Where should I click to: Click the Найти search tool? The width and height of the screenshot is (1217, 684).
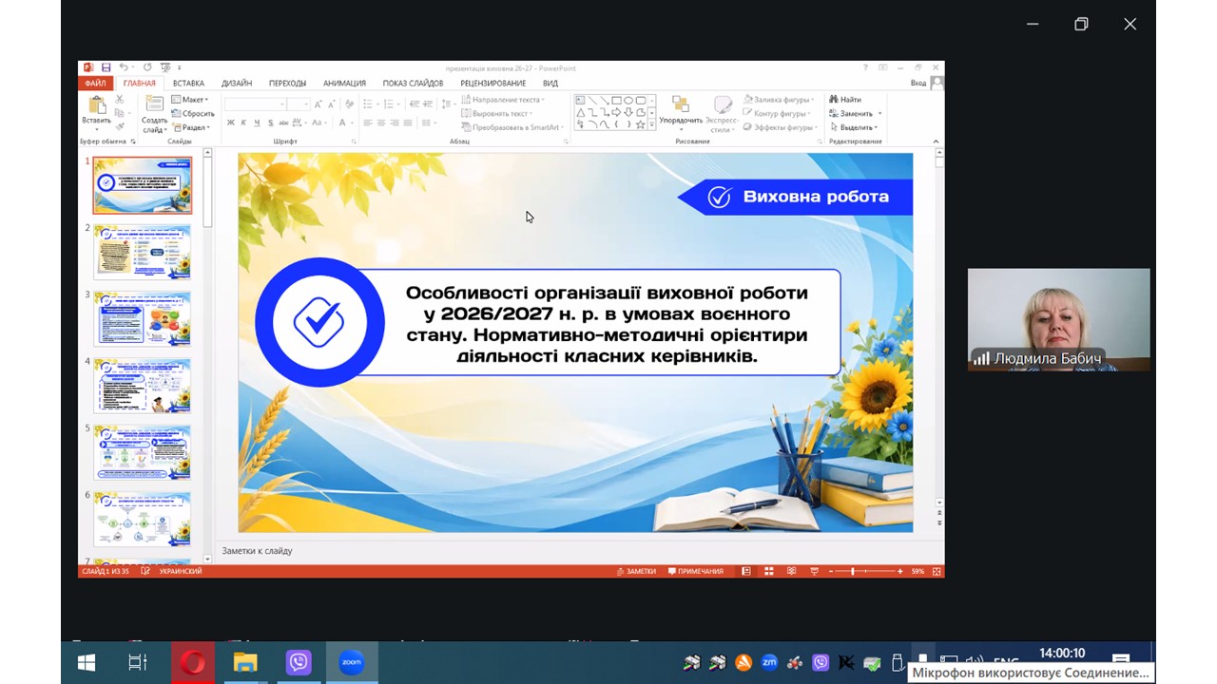[845, 100]
